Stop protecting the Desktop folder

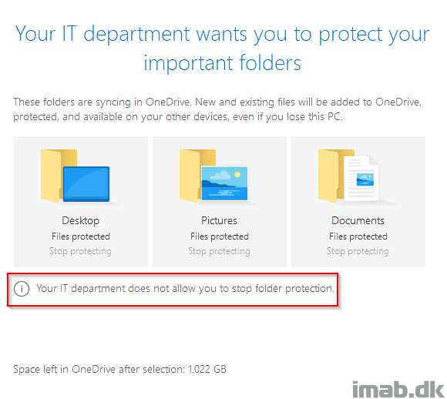coord(80,251)
